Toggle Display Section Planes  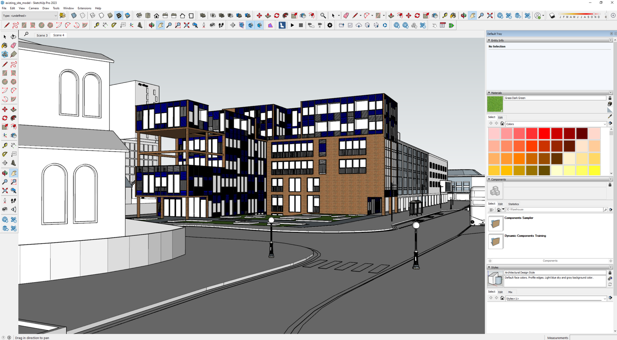[x=241, y=25]
